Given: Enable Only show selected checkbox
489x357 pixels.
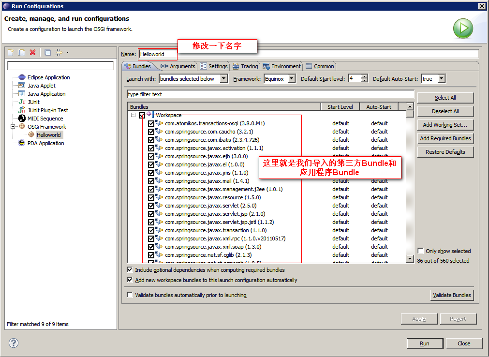Looking at the screenshot, I should (420, 251).
